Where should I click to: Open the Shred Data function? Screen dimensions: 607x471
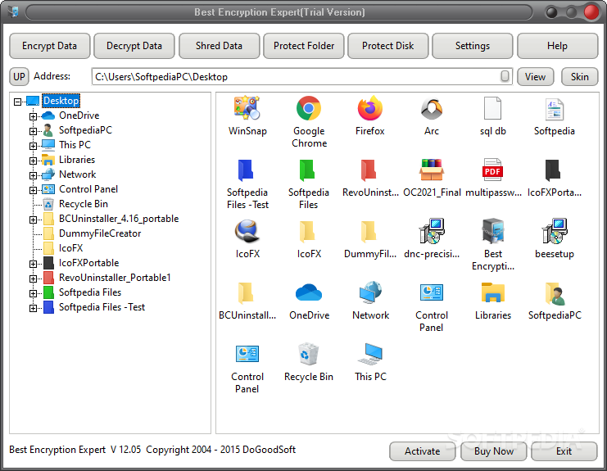219,46
